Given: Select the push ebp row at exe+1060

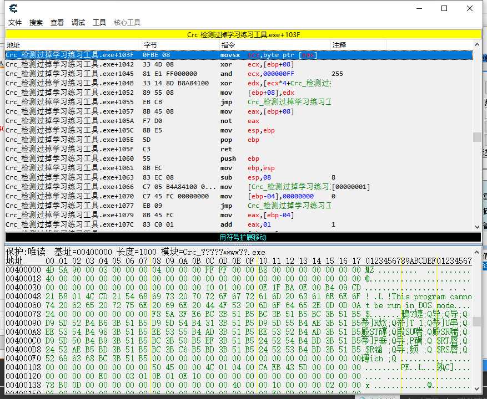Looking at the screenshot, I should click(x=239, y=158).
